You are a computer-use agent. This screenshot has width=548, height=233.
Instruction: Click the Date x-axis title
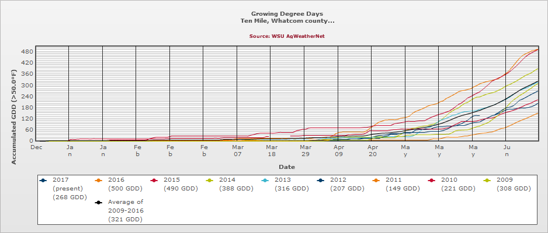click(286, 167)
